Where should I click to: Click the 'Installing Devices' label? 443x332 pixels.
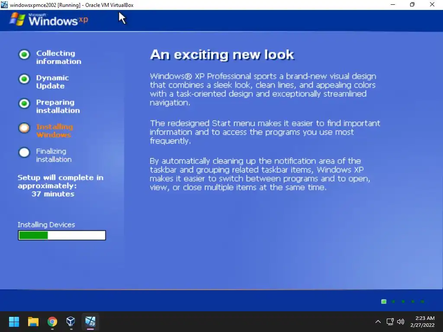(x=46, y=225)
